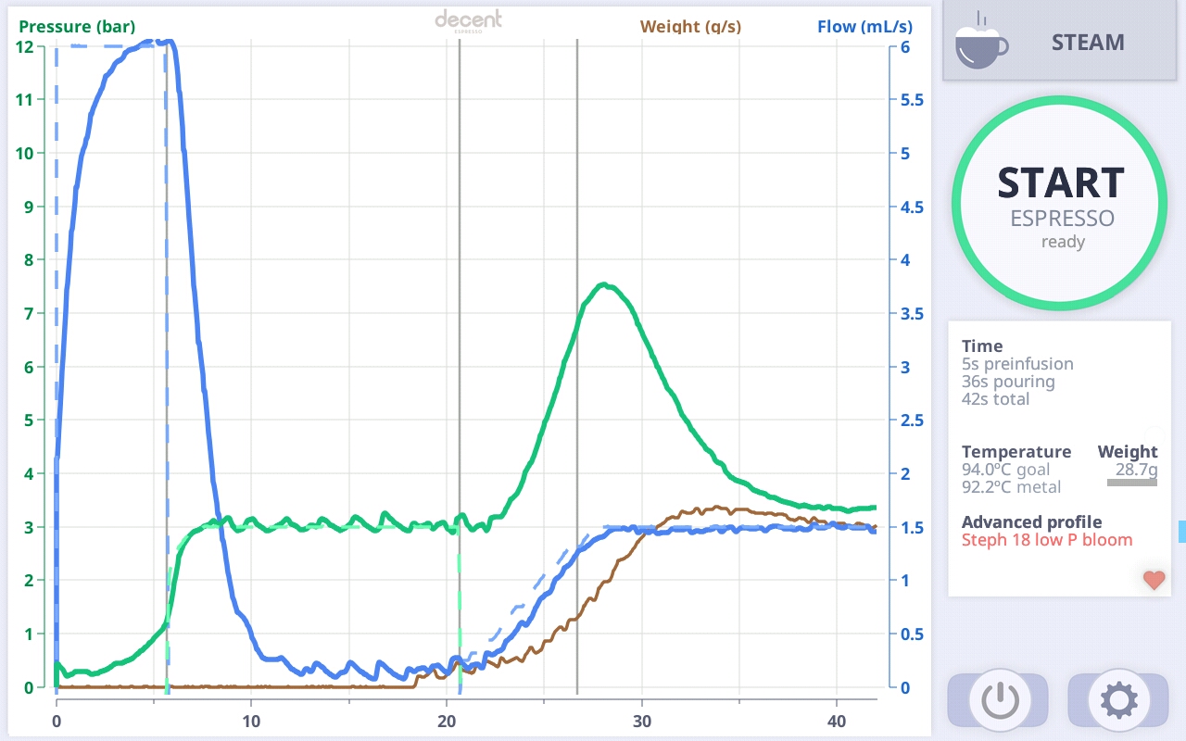Screen dimensions: 1186x741
Task: Click the 92.2°C metal temperature
Action: coord(1011,487)
